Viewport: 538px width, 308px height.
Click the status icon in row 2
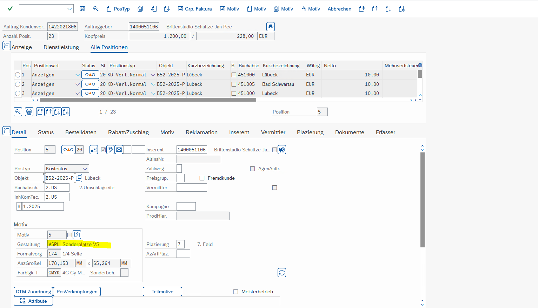tap(90, 84)
